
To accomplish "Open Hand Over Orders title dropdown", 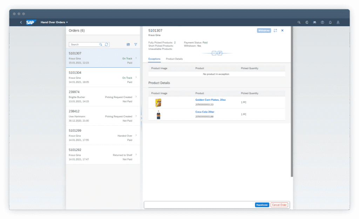I will 54,22.
